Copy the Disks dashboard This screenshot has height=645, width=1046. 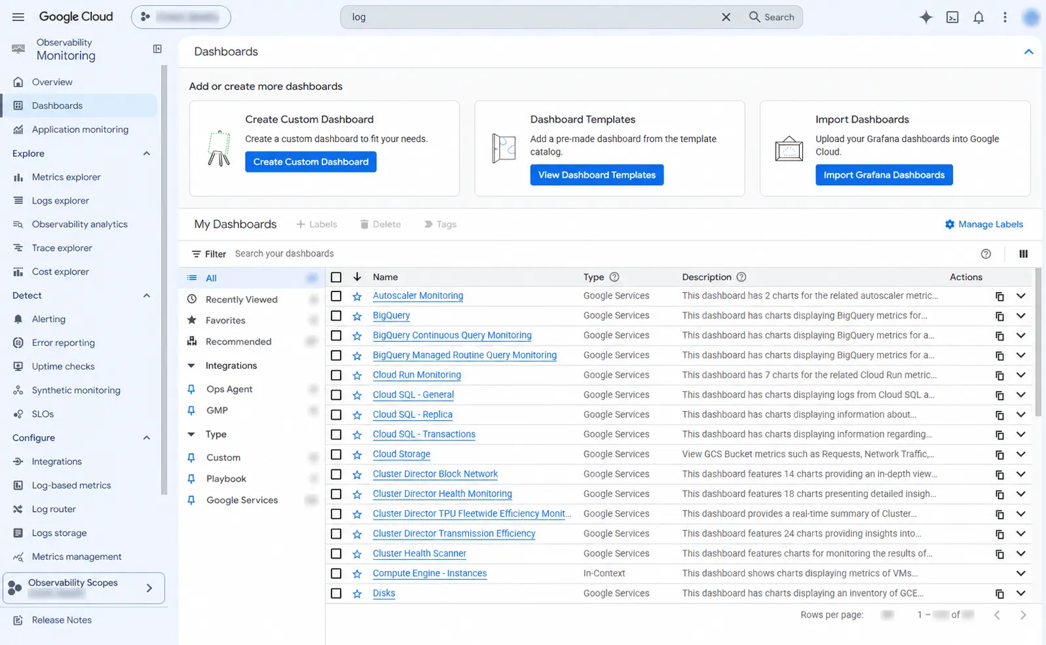pyautogui.click(x=999, y=593)
